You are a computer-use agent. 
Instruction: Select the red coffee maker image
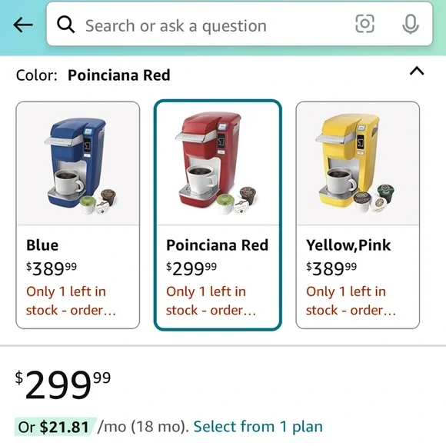point(218,163)
